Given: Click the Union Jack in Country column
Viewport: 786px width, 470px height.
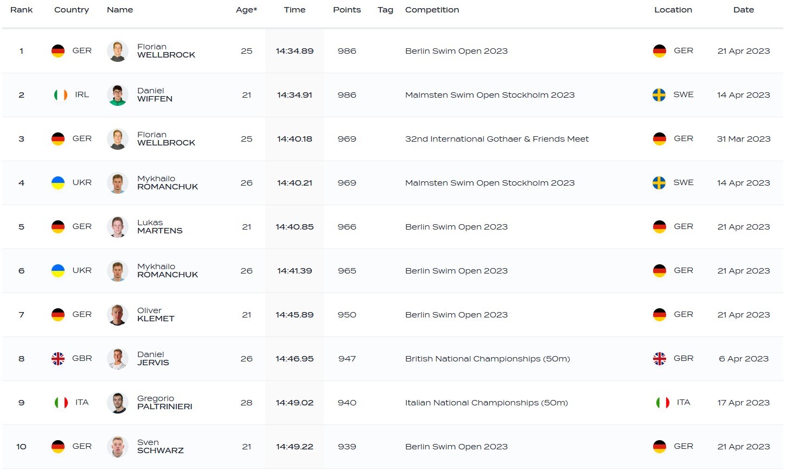Looking at the screenshot, I should coord(58,359).
